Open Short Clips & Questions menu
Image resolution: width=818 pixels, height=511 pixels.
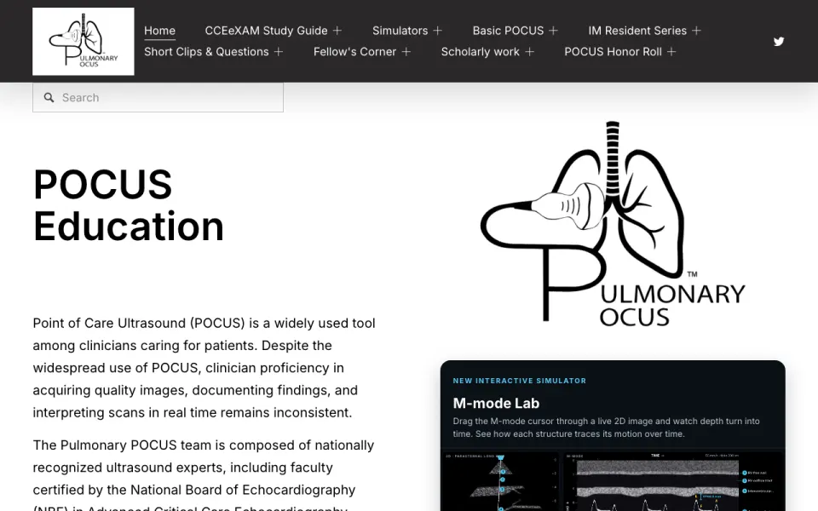click(206, 52)
